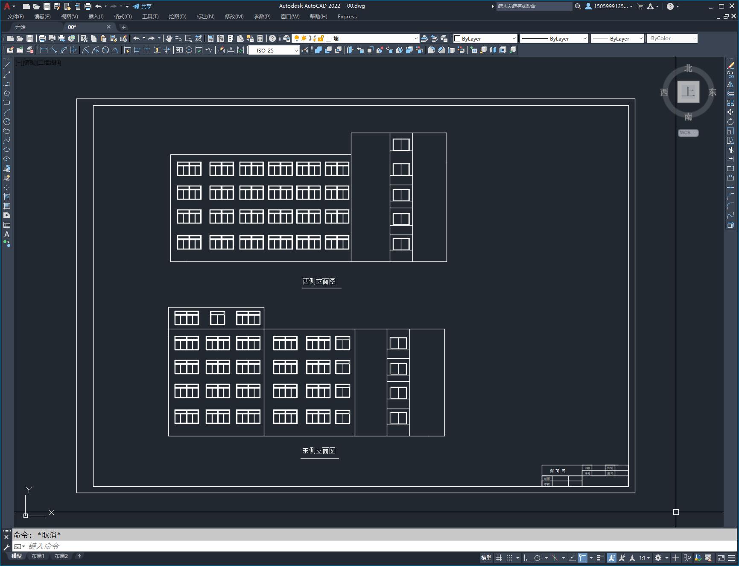Select the Polygon draw tool
The image size is (739, 566).
7,93
